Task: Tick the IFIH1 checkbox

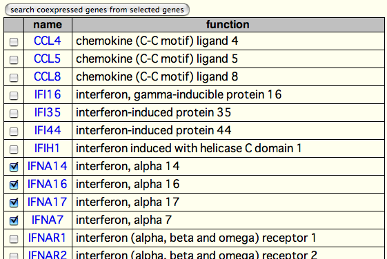Action: pos(14,149)
